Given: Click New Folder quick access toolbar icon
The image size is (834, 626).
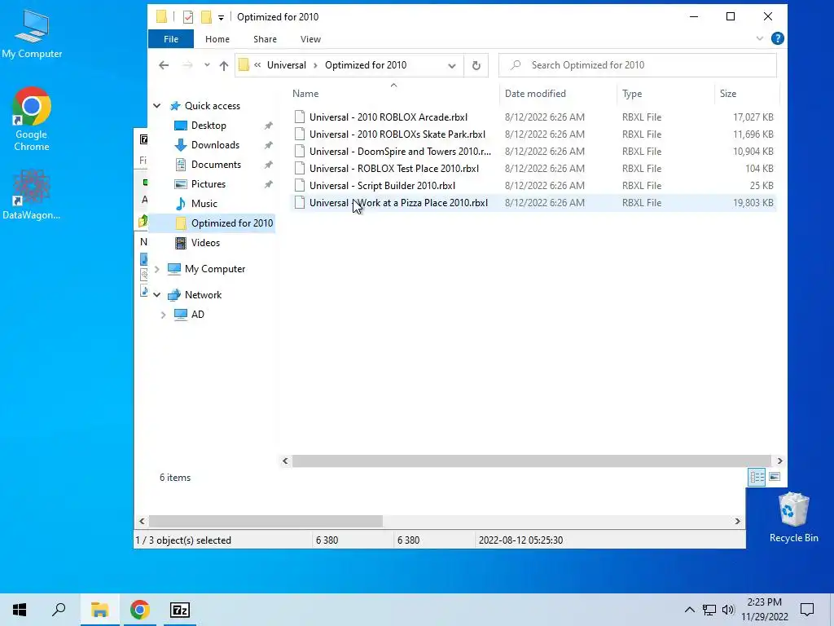Looking at the screenshot, I should pyautogui.click(x=206, y=17).
